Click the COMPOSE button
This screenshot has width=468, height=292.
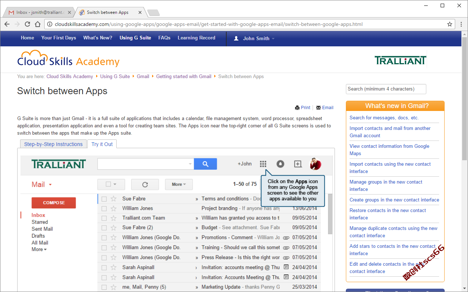[x=54, y=203]
